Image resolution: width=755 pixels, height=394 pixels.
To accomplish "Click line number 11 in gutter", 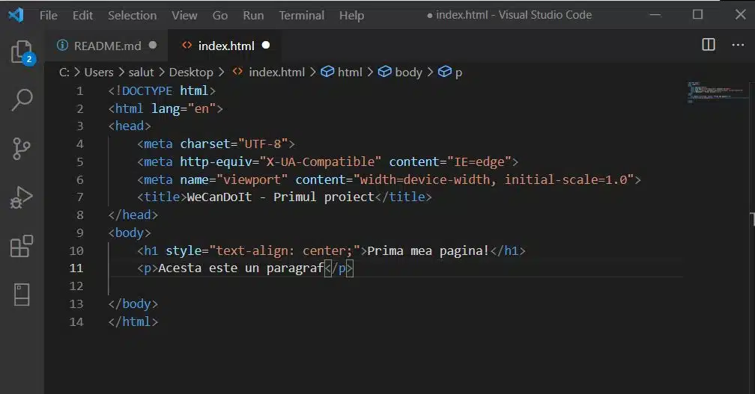I will coord(76,268).
